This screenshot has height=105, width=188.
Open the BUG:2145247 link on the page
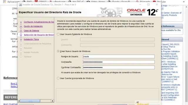point(11,104)
